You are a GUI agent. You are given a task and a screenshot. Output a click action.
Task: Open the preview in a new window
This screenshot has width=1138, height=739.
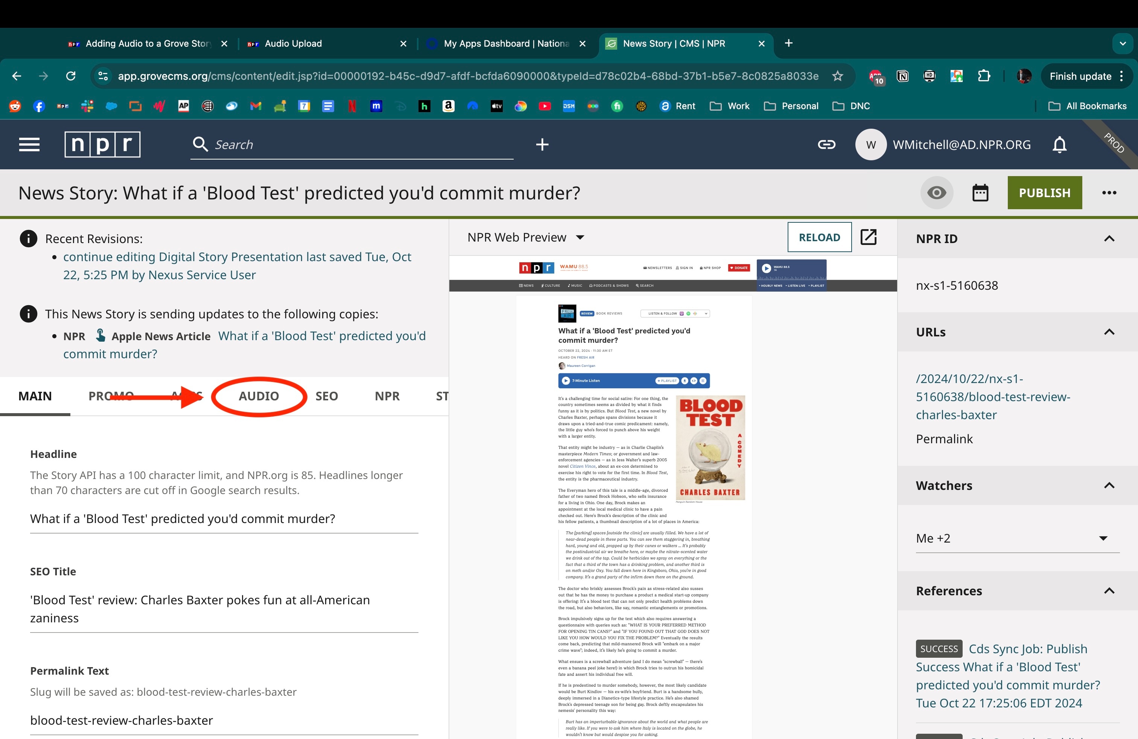pos(868,237)
